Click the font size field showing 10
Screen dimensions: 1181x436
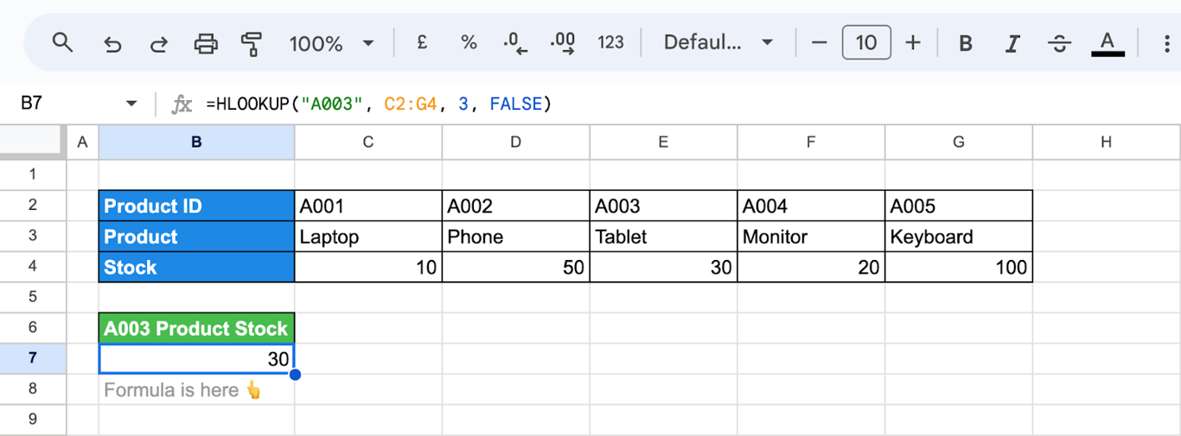[866, 42]
